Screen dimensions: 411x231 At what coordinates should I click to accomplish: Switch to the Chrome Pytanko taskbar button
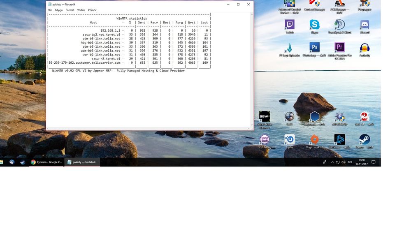(46, 162)
